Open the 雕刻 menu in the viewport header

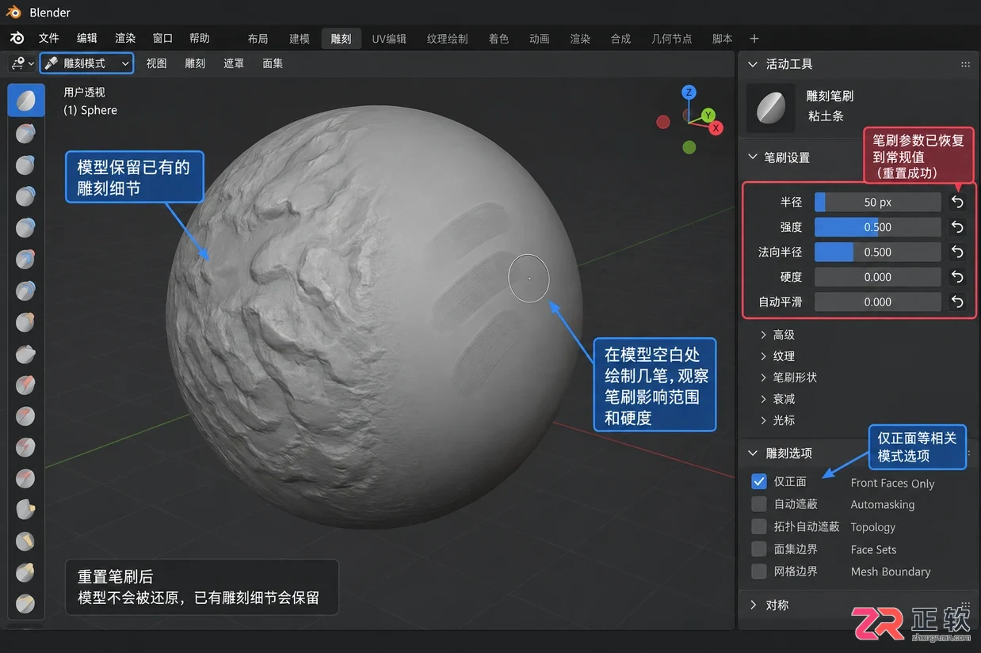tap(195, 63)
